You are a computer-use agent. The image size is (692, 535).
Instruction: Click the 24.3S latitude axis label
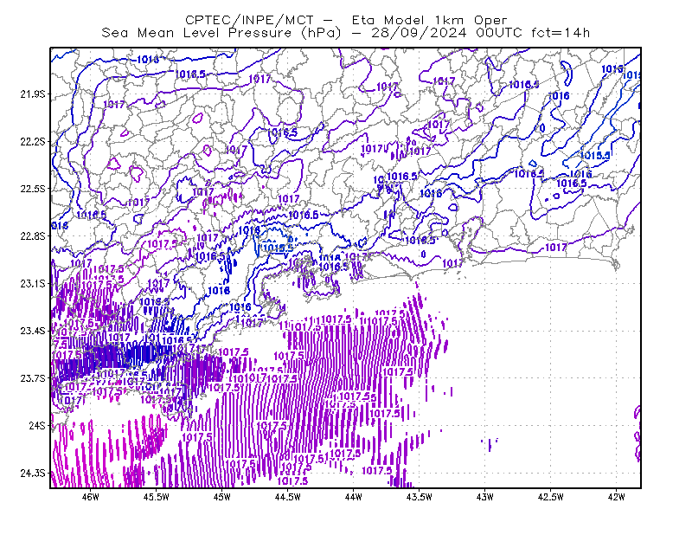pyautogui.click(x=33, y=474)
